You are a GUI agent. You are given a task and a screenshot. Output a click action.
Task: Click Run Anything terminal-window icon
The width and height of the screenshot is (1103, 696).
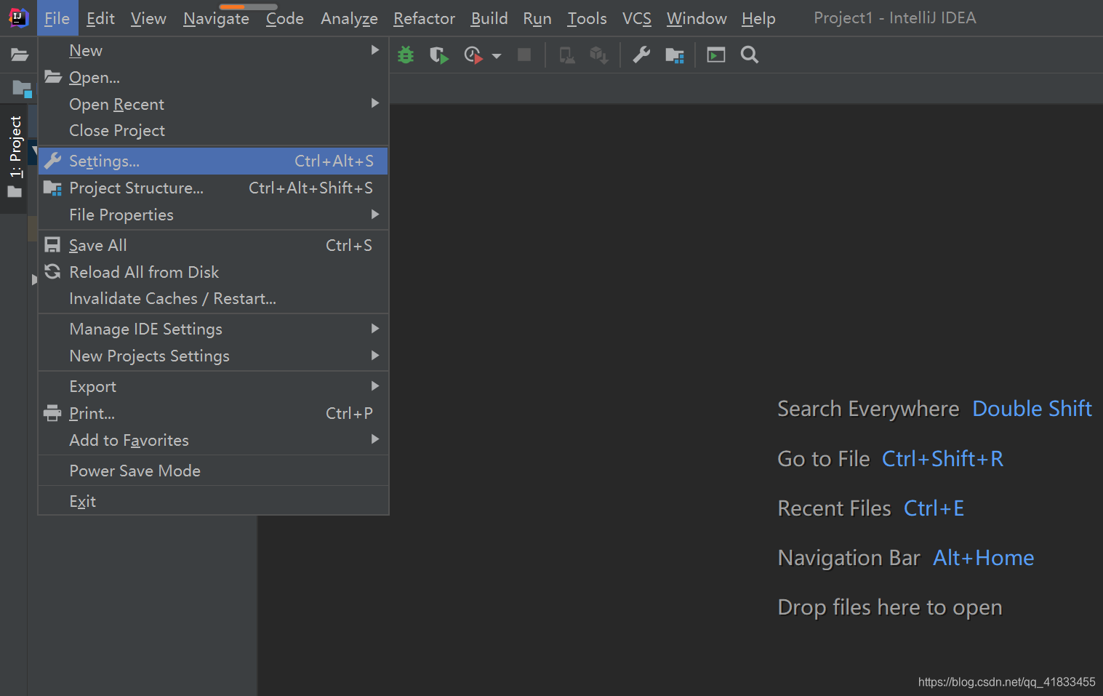point(716,55)
